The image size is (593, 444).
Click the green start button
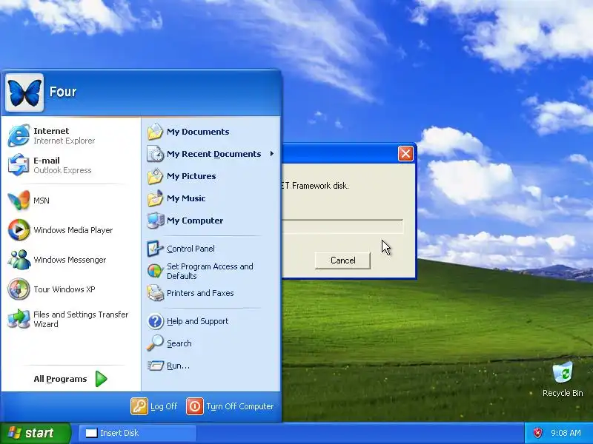click(35, 433)
